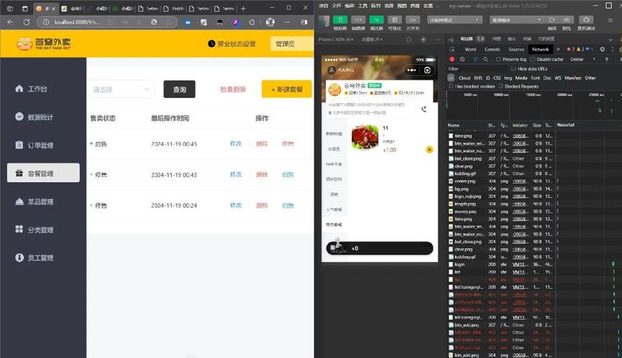Click the 编译 compile refresh icon
Image resolution: width=622 pixels, height=358 pixels.
pos(552,19)
